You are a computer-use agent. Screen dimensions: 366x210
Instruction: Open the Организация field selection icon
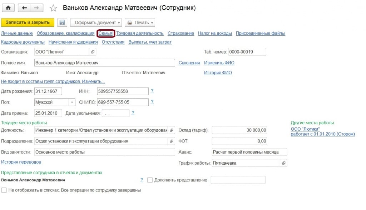[93, 52]
